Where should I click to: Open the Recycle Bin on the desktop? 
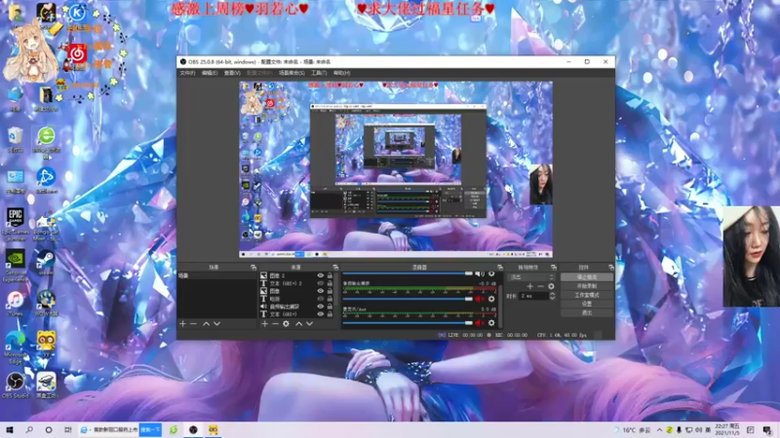[x=16, y=139]
